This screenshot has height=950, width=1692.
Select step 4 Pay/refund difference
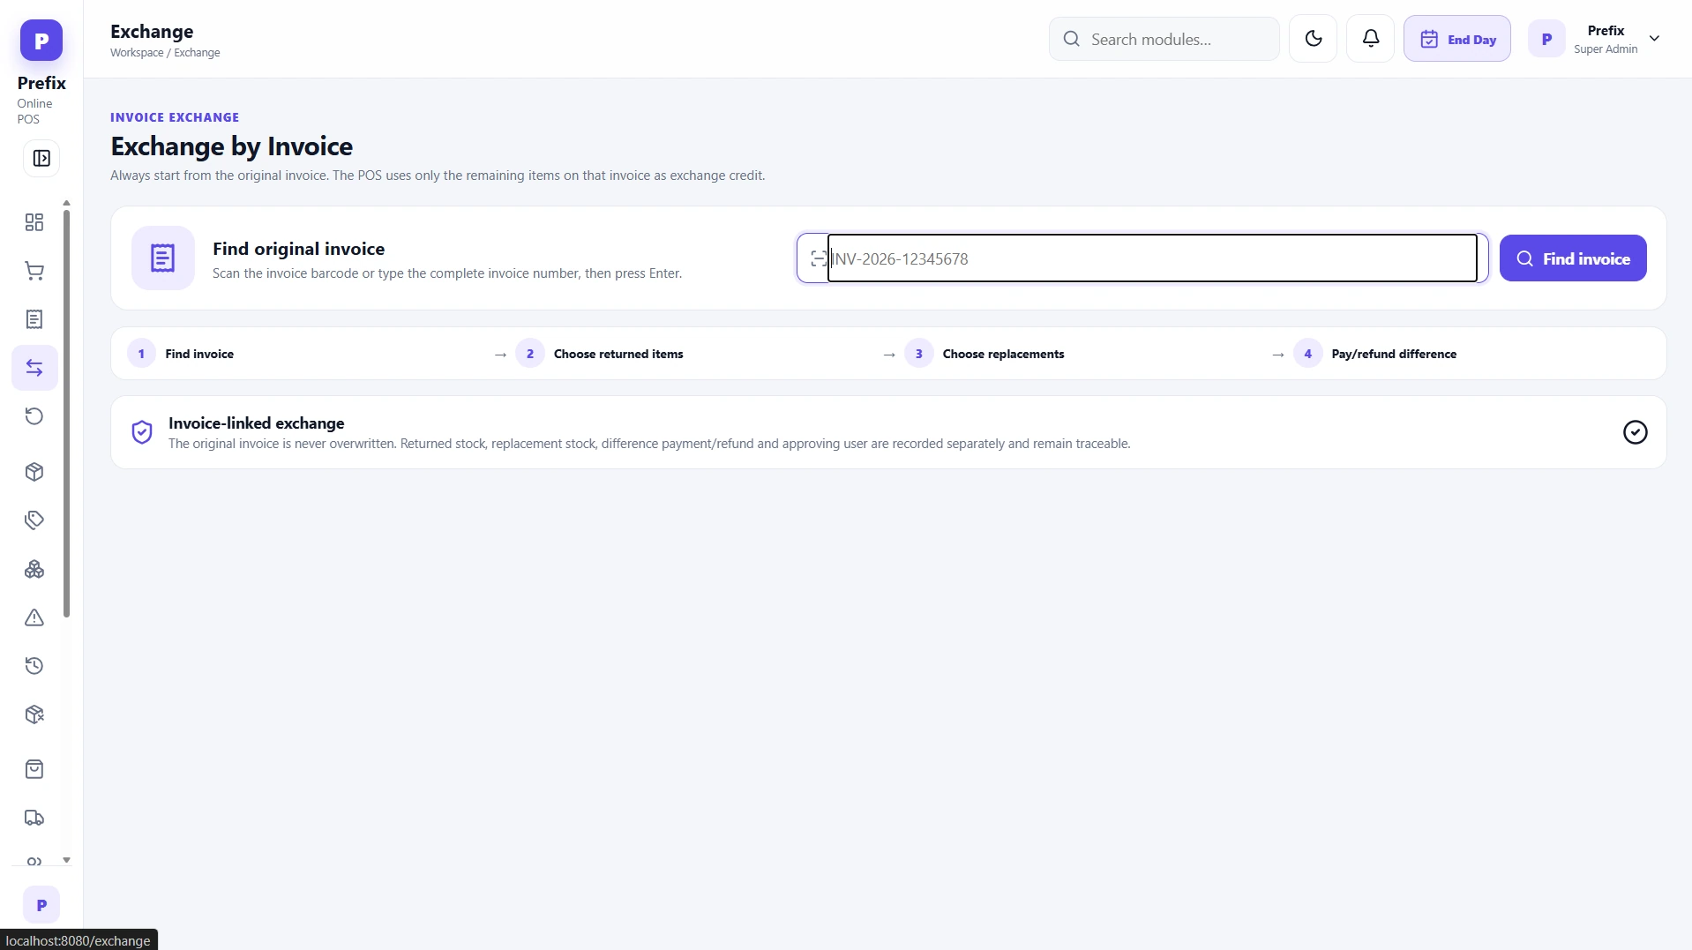tap(1375, 354)
